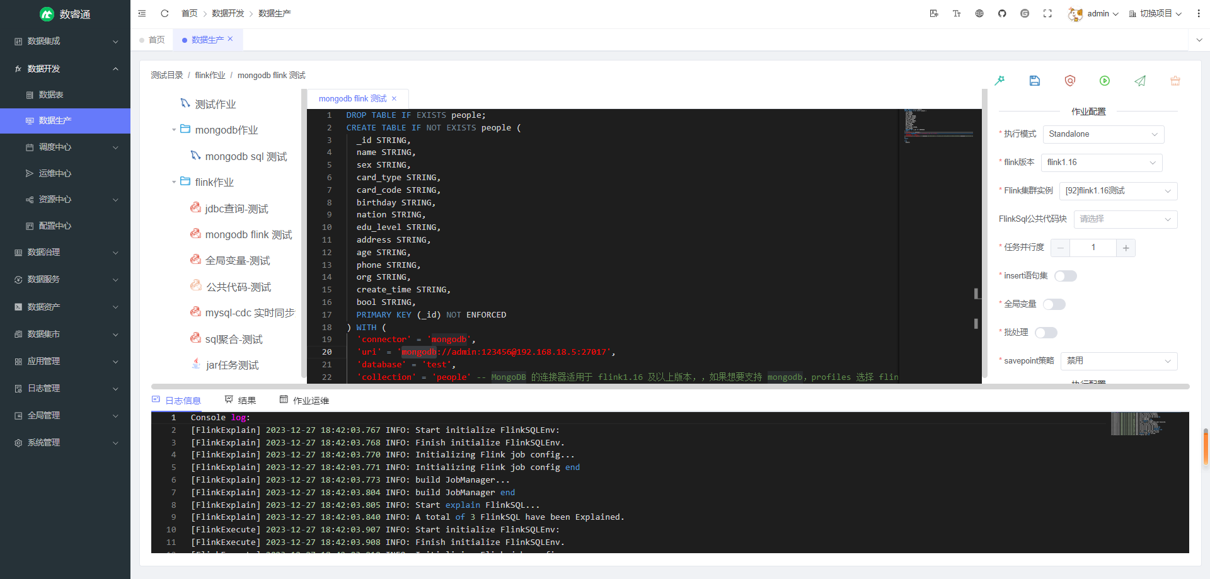1210x579 pixels.
Task: Switch to the 结果 tab
Action: (240, 400)
